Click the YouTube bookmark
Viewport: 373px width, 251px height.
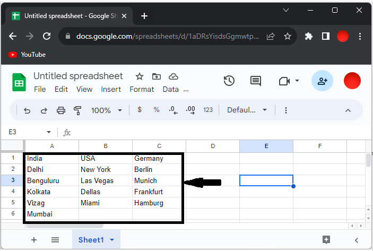pos(28,55)
